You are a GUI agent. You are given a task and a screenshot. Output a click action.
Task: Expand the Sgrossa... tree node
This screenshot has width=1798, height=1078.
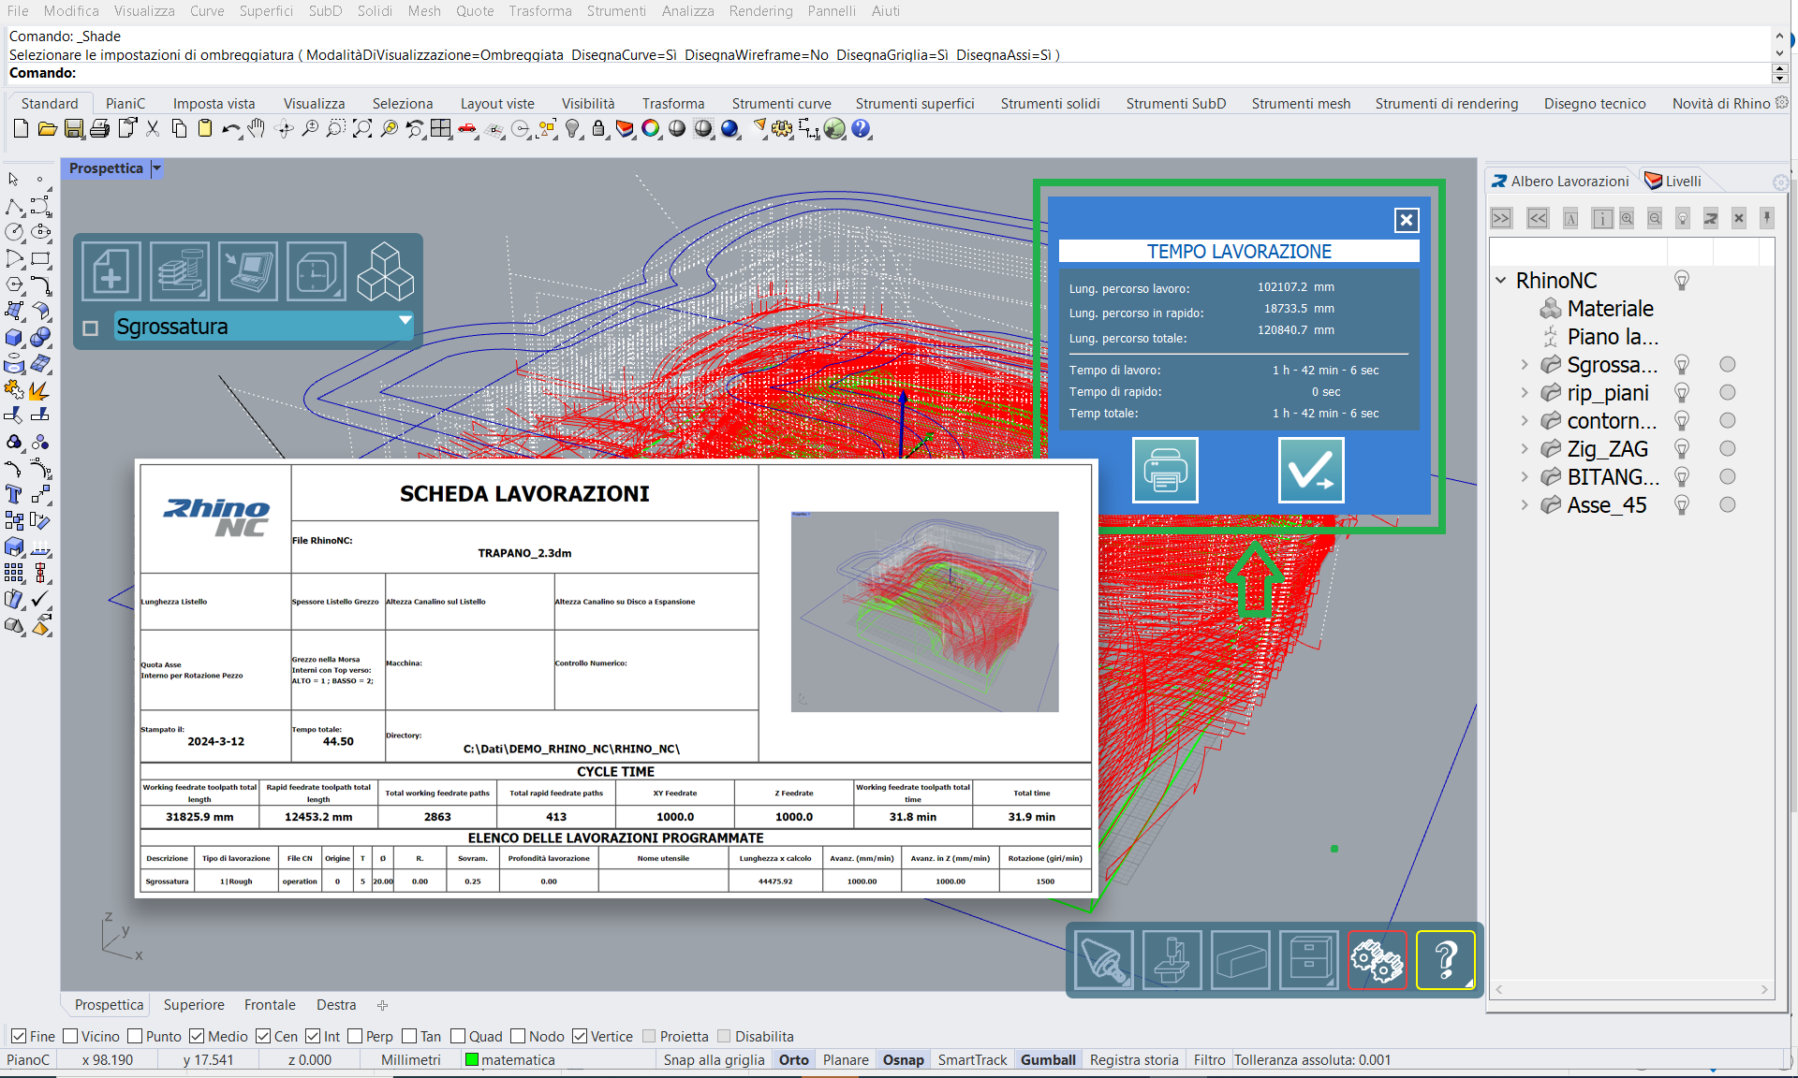[1525, 365]
